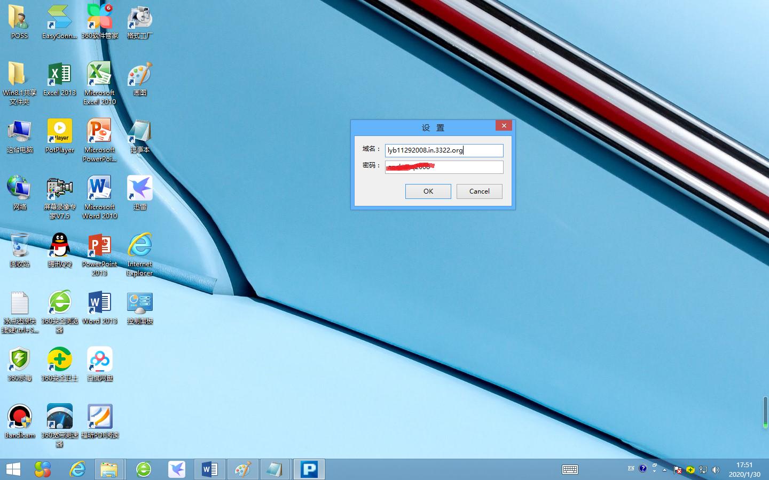Open the Windows Start button
Image resolution: width=769 pixels, height=480 pixels.
(13, 469)
